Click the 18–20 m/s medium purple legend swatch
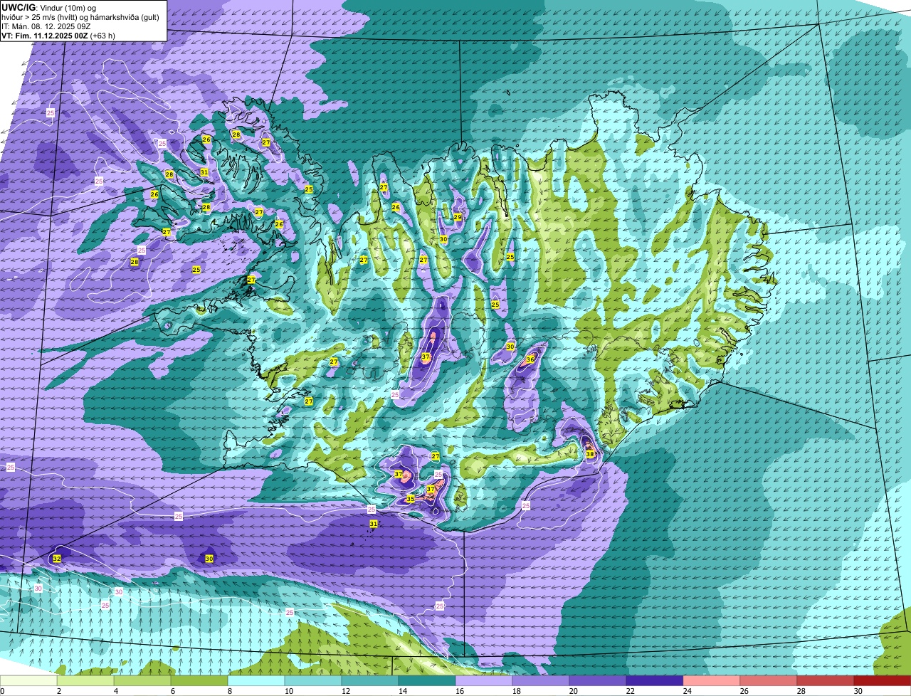The image size is (911, 696). 541,681
